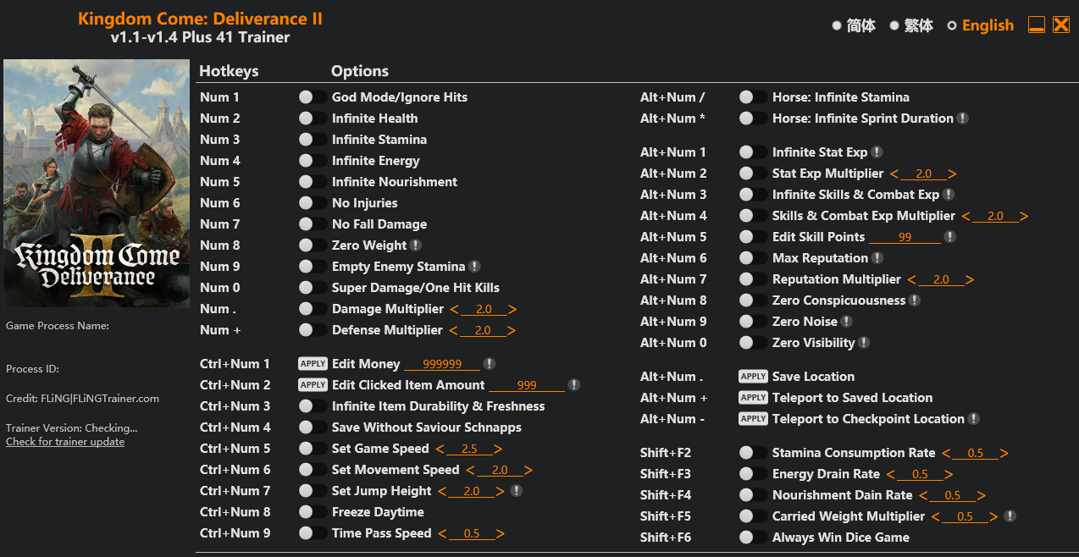Click the Kingdom Come Deliverance II cover art
The width and height of the screenshot is (1079, 557).
tap(97, 183)
